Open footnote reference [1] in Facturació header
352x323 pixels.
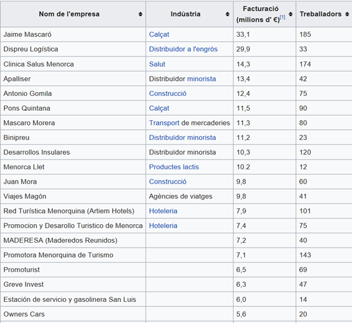click(282, 17)
